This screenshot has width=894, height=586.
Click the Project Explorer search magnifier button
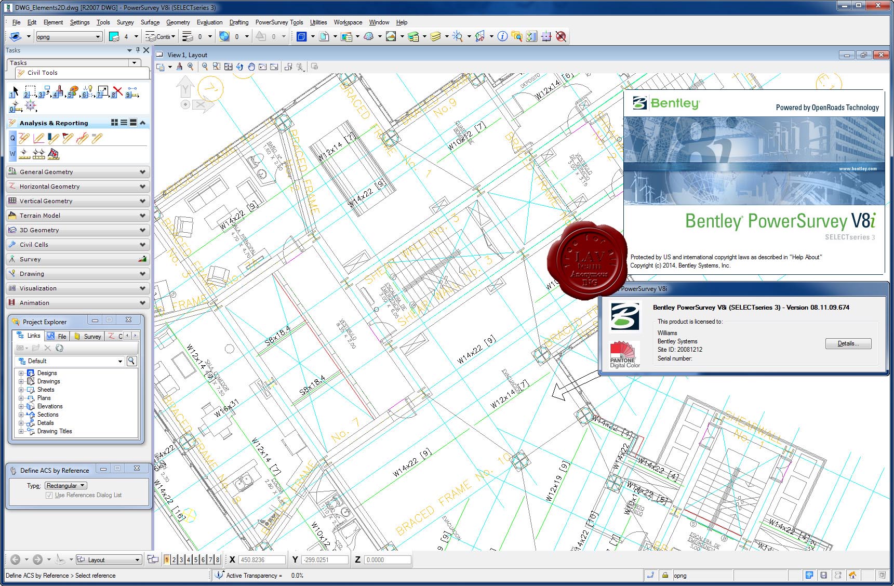[x=132, y=361]
